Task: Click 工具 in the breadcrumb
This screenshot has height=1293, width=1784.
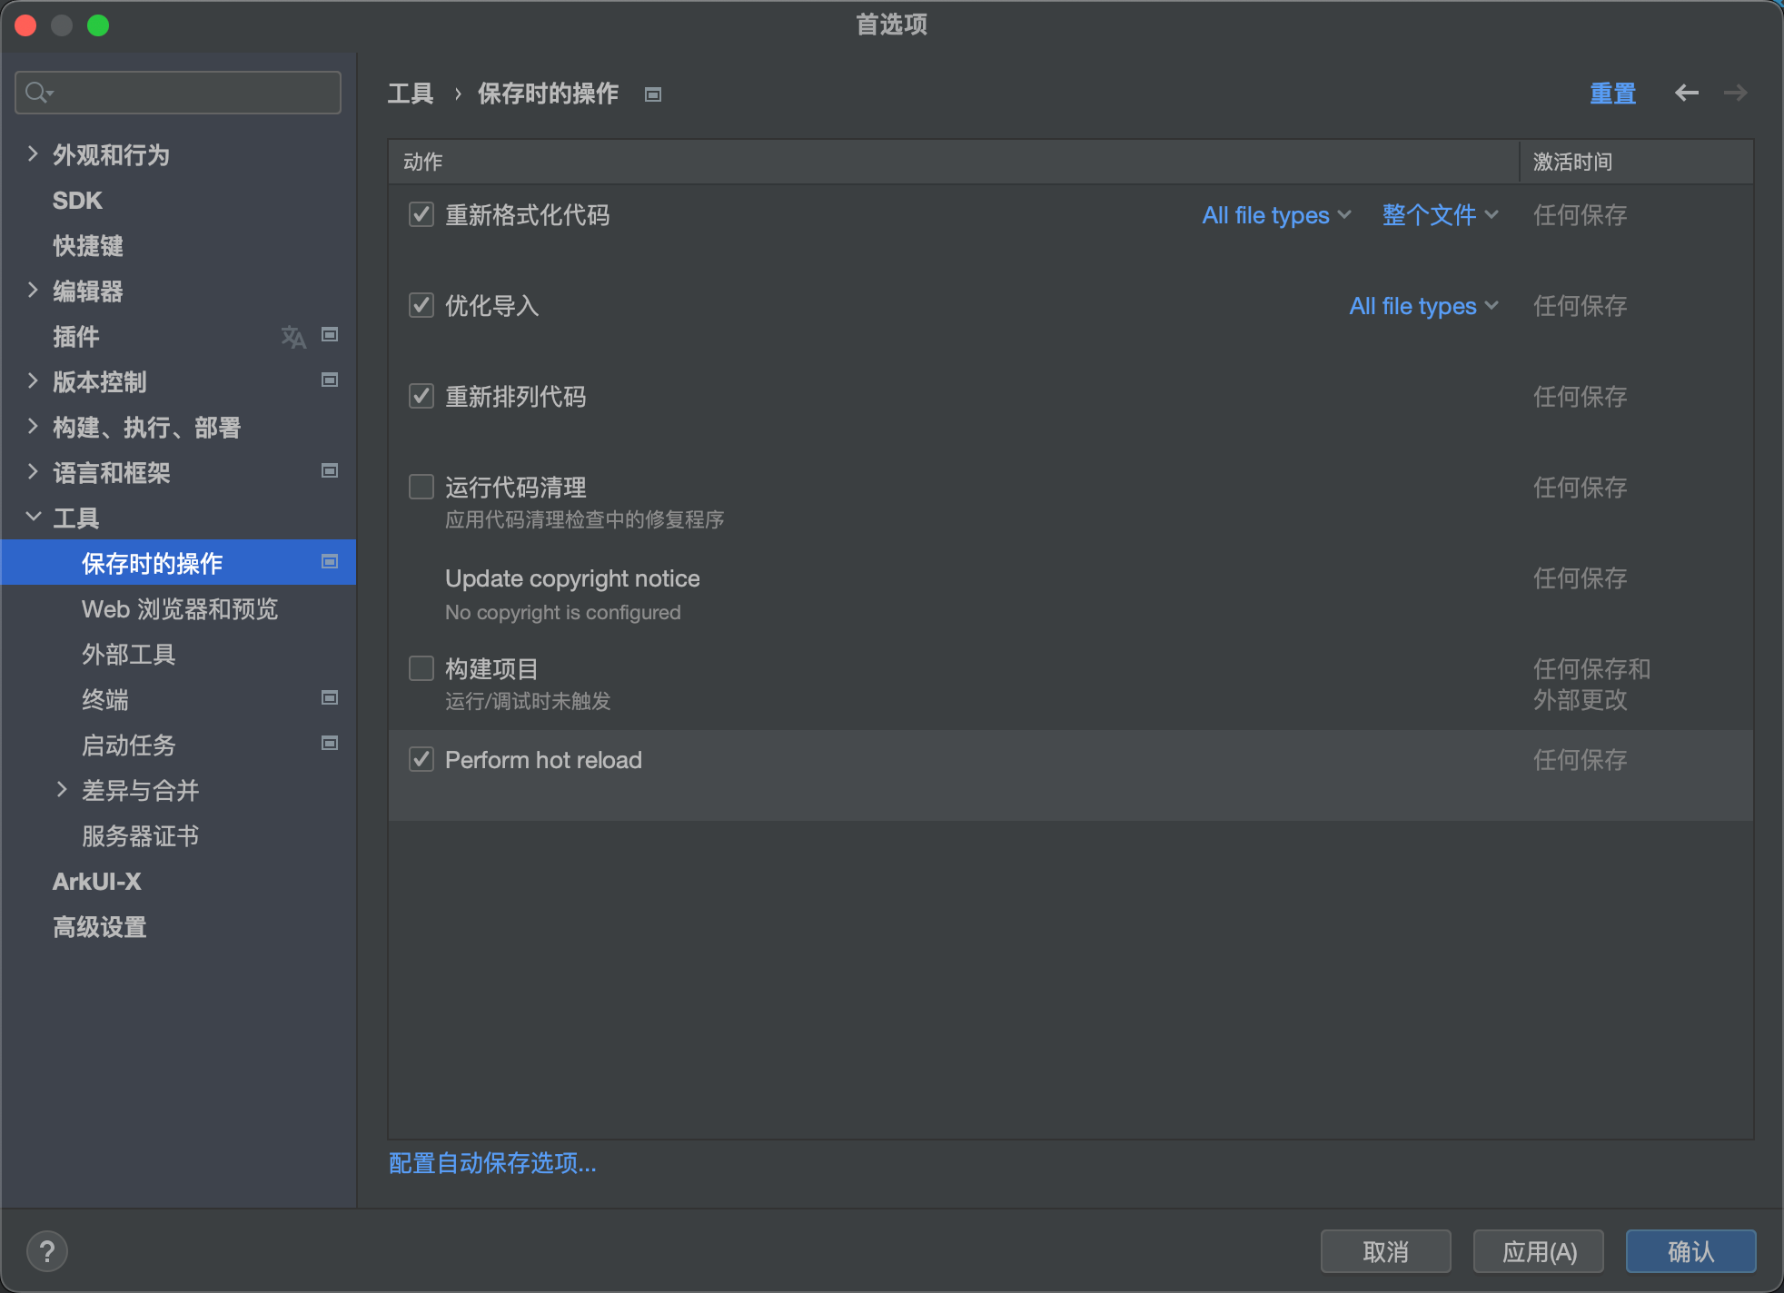Action: [411, 94]
